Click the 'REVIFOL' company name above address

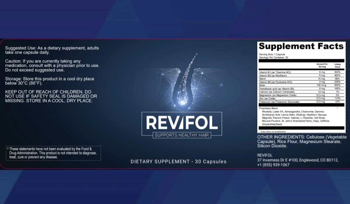click(x=265, y=155)
